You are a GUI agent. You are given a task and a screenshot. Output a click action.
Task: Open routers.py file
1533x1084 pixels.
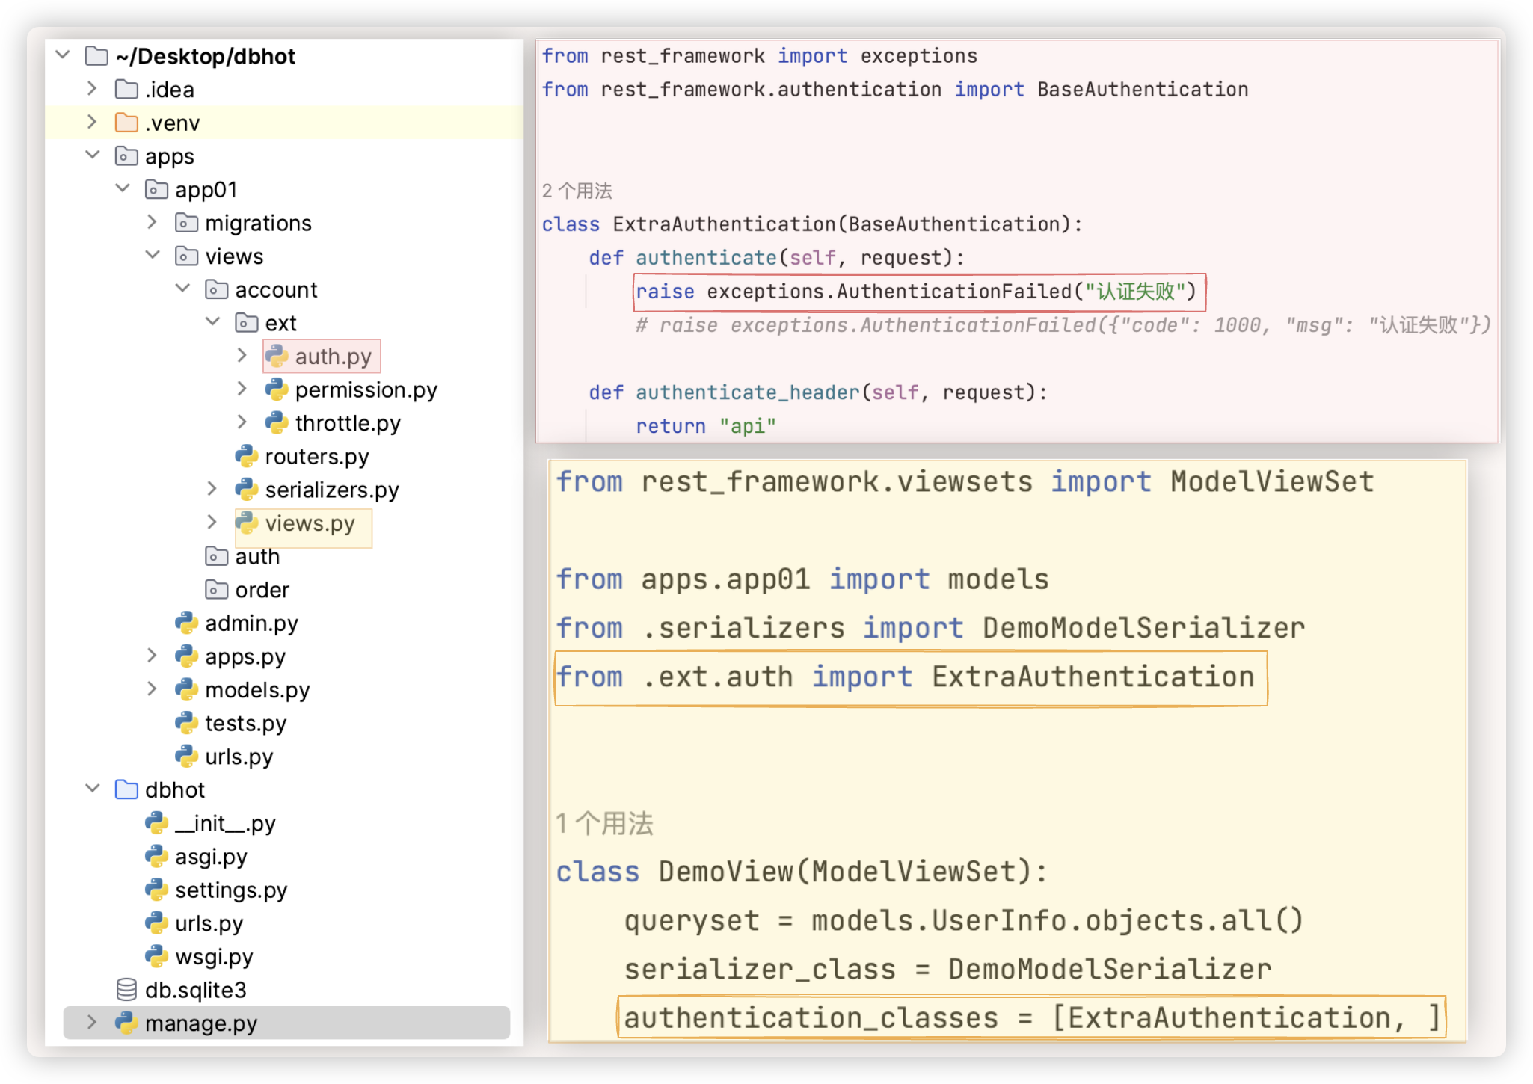[316, 457]
